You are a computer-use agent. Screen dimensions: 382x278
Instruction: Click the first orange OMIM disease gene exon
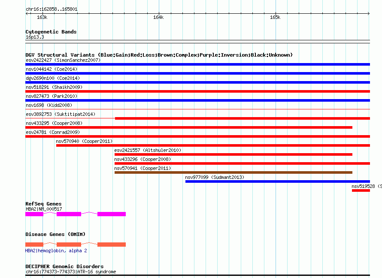click(34, 245)
